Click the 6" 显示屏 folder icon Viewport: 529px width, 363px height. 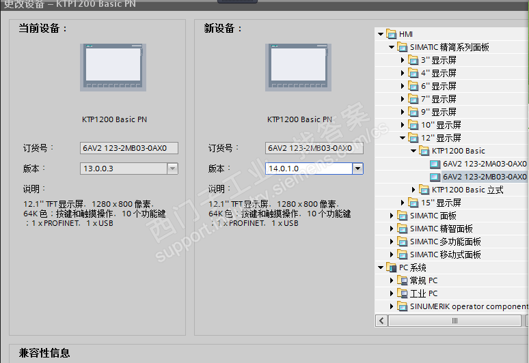(413, 86)
